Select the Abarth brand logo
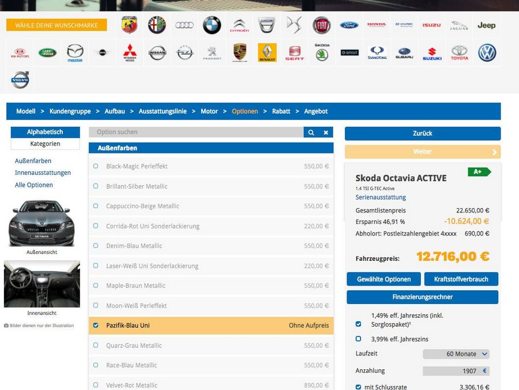Image resolution: width=519 pixels, height=390 pixels. pos(129,25)
